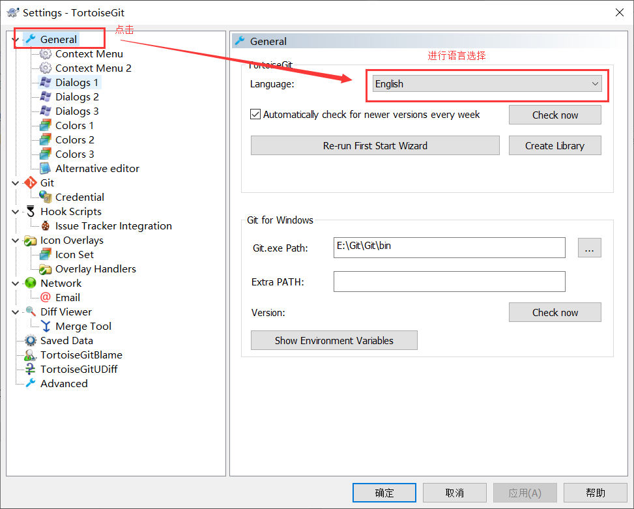The height and width of the screenshot is (509, 634).
Task: Click the Diff Viewer magnifier icon
Action: click(x=31, y=312)
